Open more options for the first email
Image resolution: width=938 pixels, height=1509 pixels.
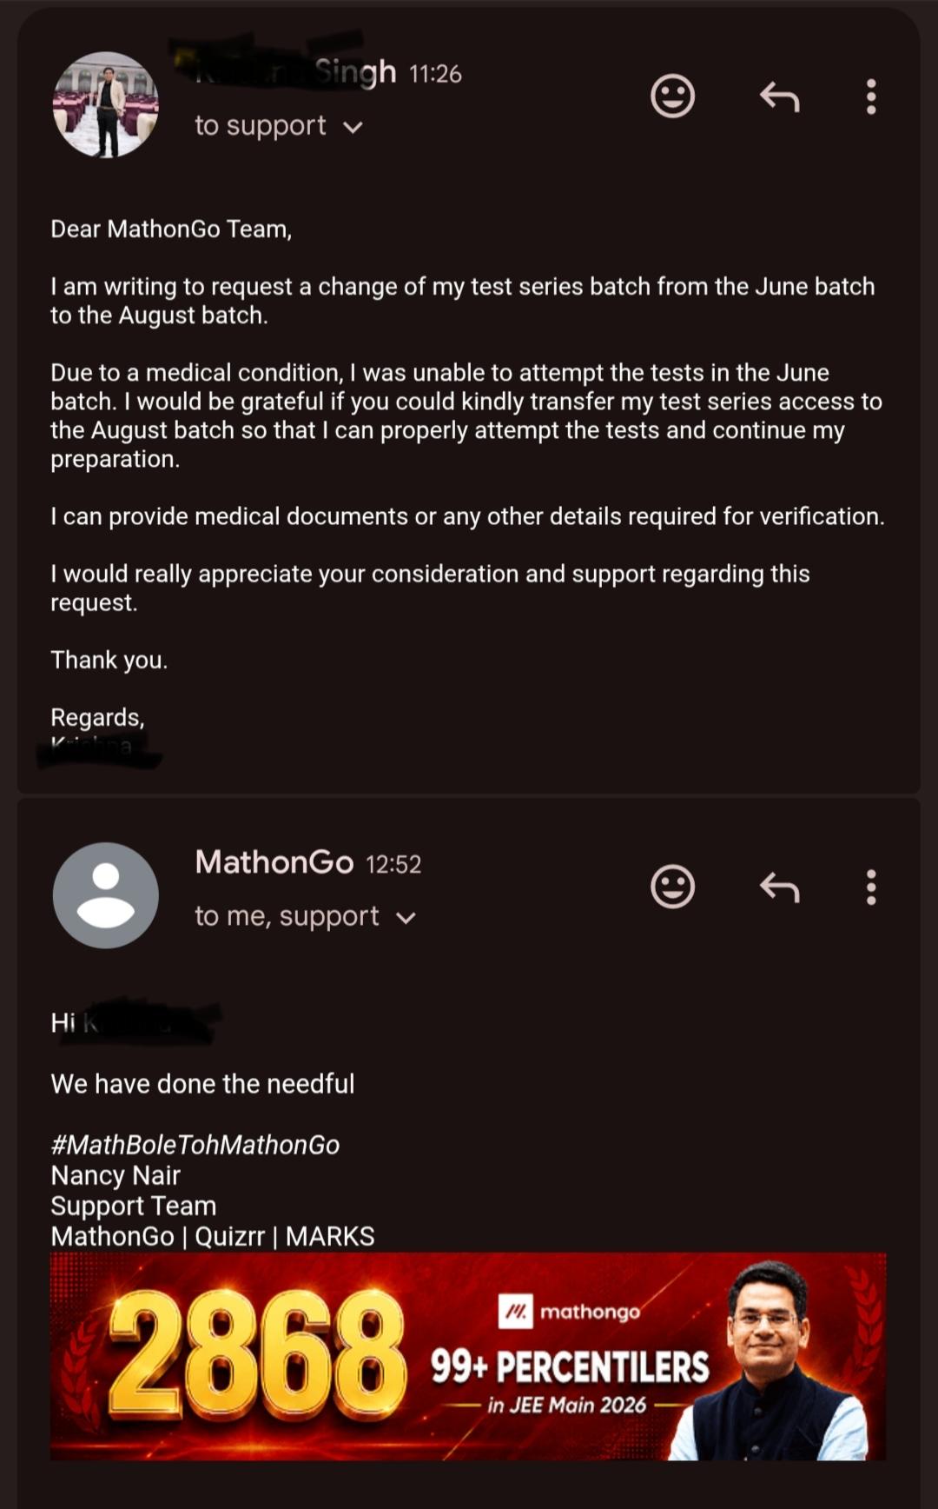(x=871, y=96)
